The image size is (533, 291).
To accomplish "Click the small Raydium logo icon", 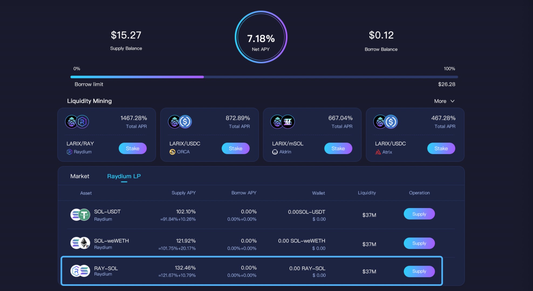I will tap(69, 152).
